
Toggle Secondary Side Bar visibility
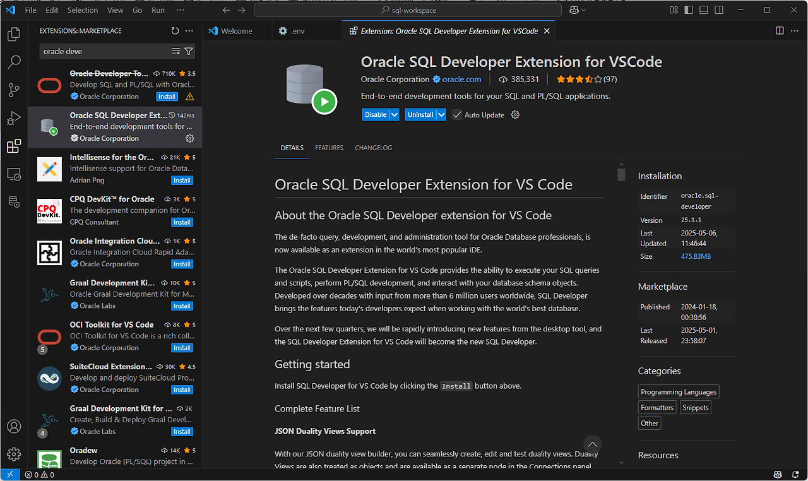[x=720, y=10]
